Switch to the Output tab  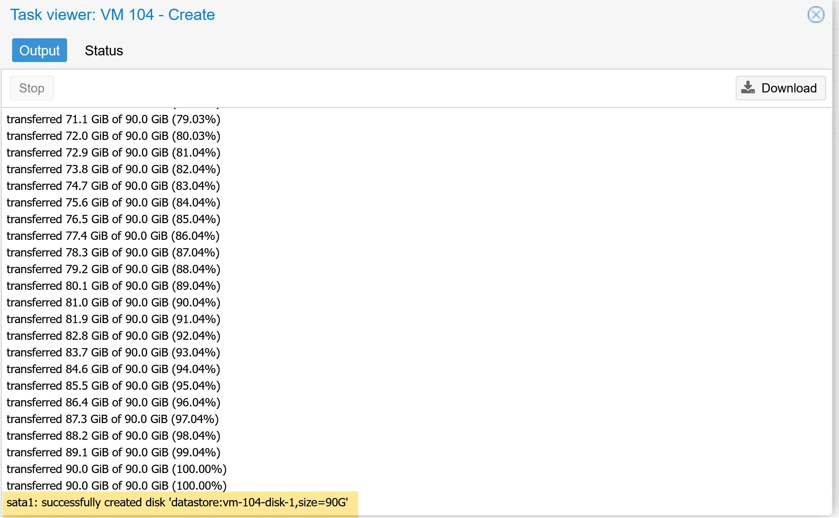(39, 50)
